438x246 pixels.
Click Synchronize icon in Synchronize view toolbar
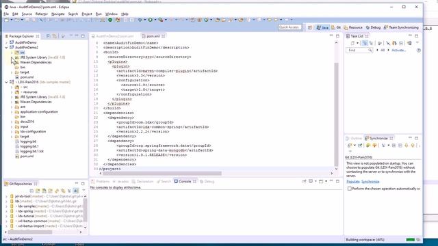350,146
